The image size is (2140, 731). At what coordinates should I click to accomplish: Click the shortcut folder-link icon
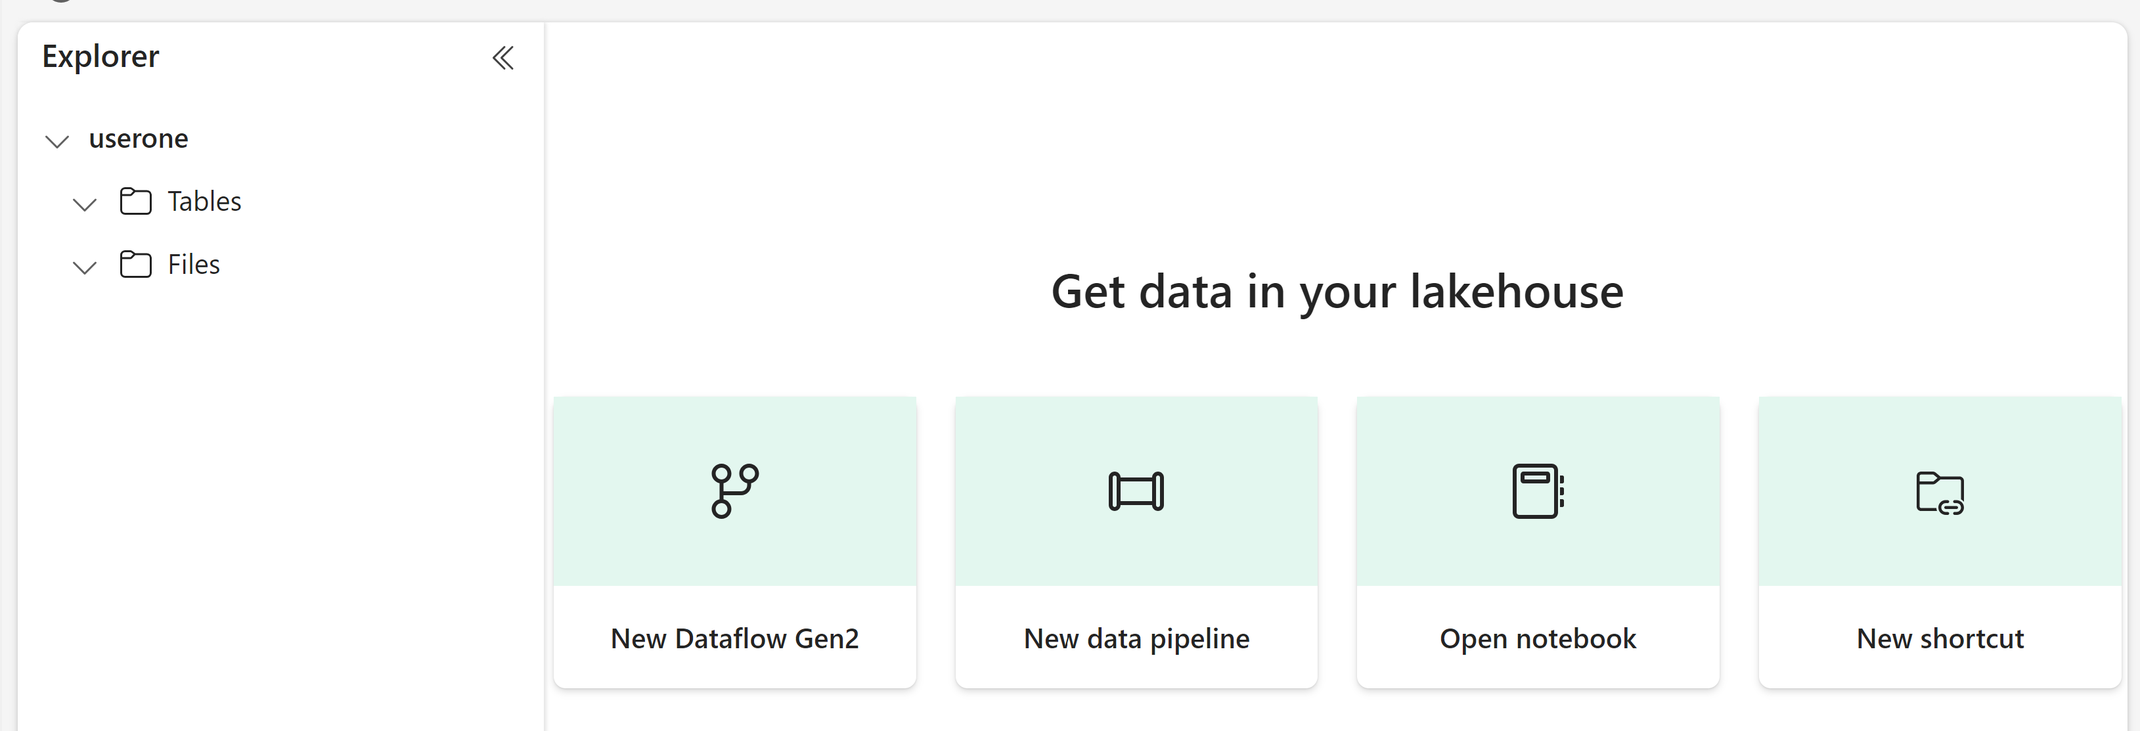1939,493
